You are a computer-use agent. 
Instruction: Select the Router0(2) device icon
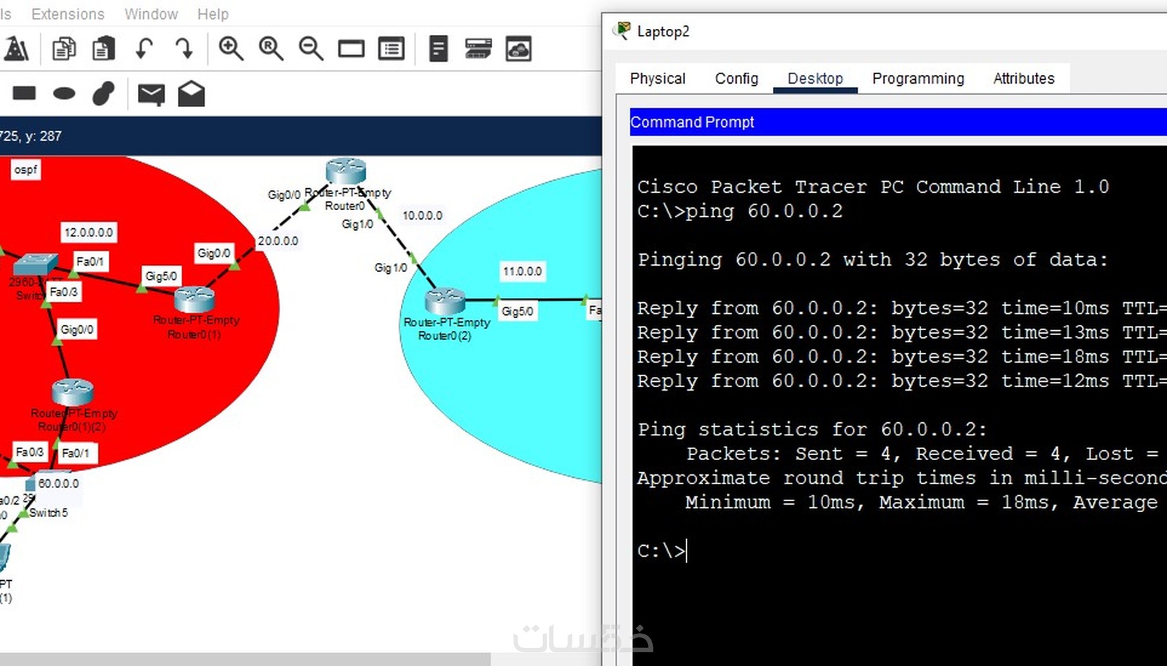[445, 301]
